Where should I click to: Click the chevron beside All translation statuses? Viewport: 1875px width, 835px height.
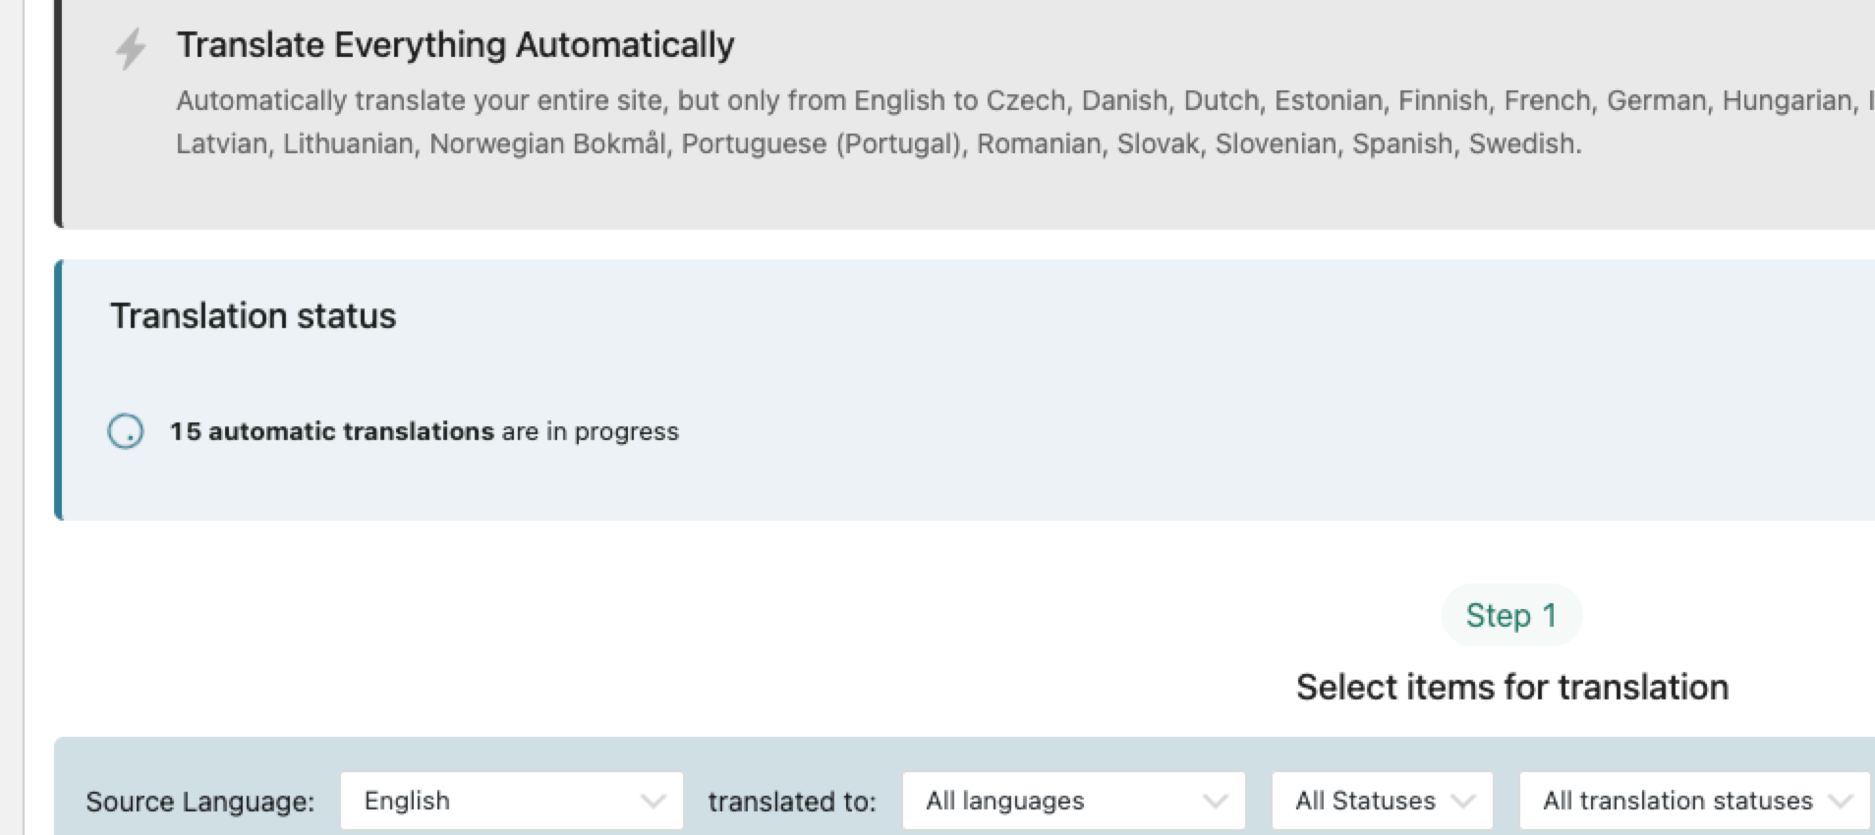click(x=1840, y=802)
